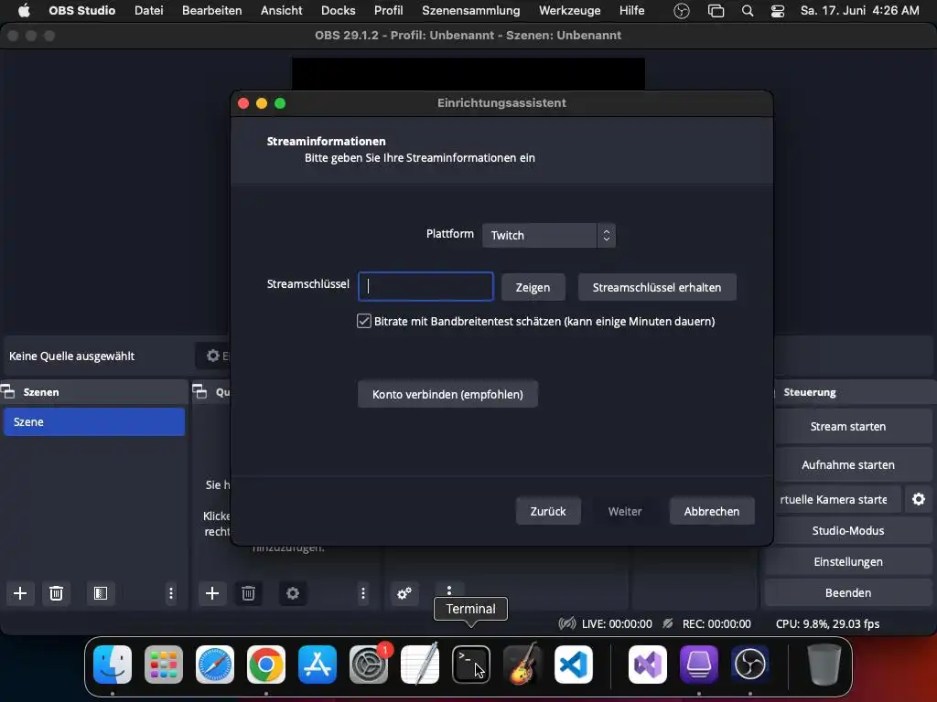Open Control Center in menu bar
The height and width of the screenshot is (702, 937).
coord(778,11)
